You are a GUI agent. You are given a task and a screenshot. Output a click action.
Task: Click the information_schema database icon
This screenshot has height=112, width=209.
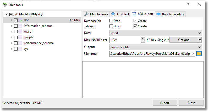point(20,26)
